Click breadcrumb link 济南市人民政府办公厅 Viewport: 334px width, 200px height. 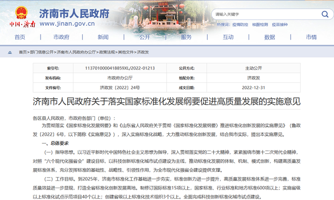click(x=76, y=52)
